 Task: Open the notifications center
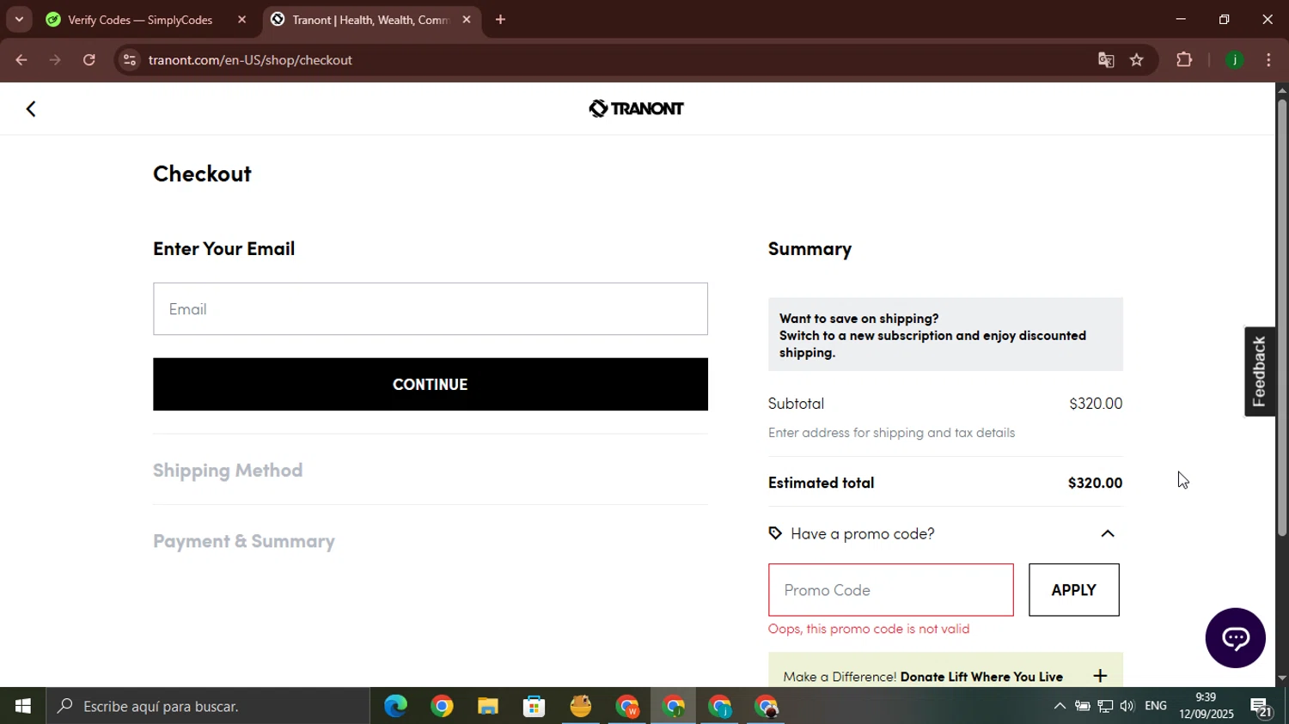[x=1262, y=708]
